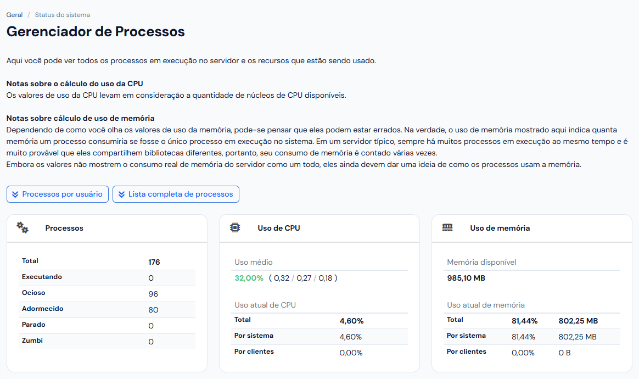Screen dimensions: 639x379
Task: Click the Memória disponível label
Action: pyautogui.click(x=481, y=262)
